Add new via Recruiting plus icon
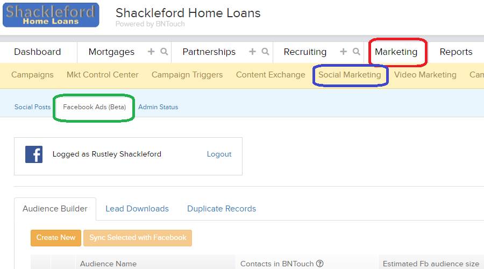The image size is (484, 269). [x=343, y=52]
